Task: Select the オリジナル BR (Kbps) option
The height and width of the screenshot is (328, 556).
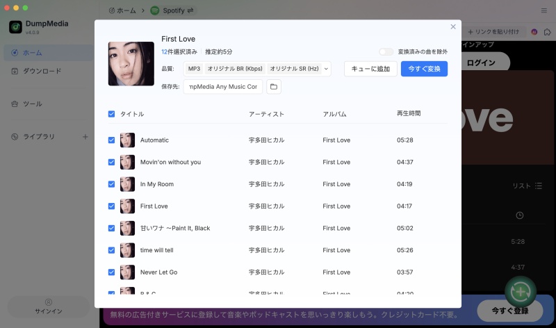Action: pos(235,69)
